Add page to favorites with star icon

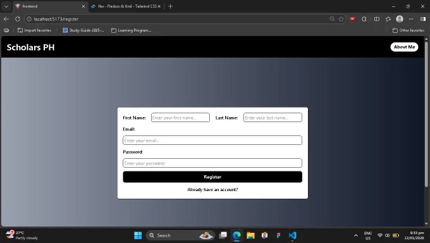pos(341,19)
